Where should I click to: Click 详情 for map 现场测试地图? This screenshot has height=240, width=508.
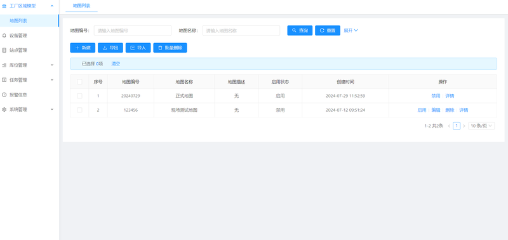(464, 110)
